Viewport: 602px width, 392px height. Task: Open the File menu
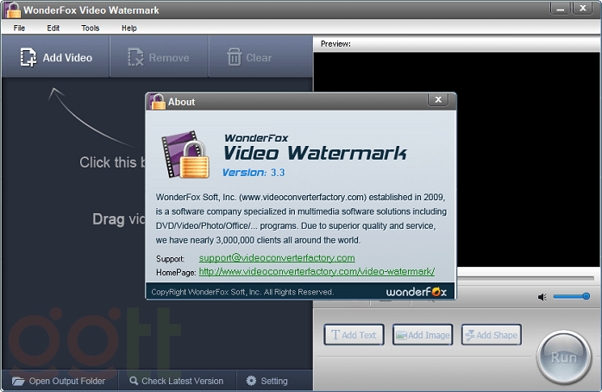click(x=20, y=28)
